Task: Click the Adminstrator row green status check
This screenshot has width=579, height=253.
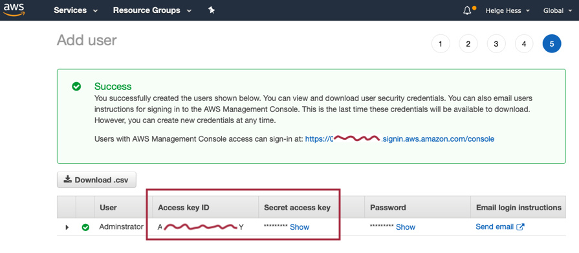Action: click(85, 227)
